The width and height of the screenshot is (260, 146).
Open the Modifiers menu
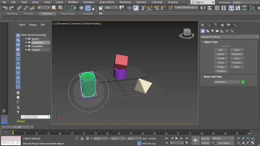point(73,2)
